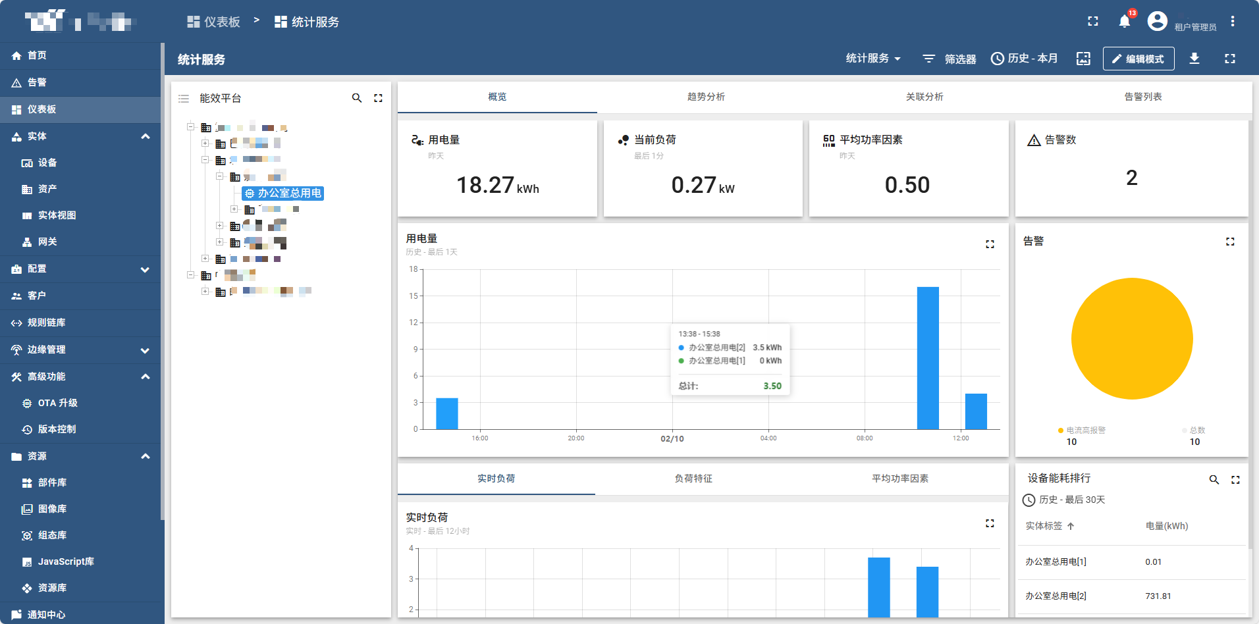Open 规则链库 in the sidebar
The height and width of the screenshot is (624, 1259).
coord(80,323)
